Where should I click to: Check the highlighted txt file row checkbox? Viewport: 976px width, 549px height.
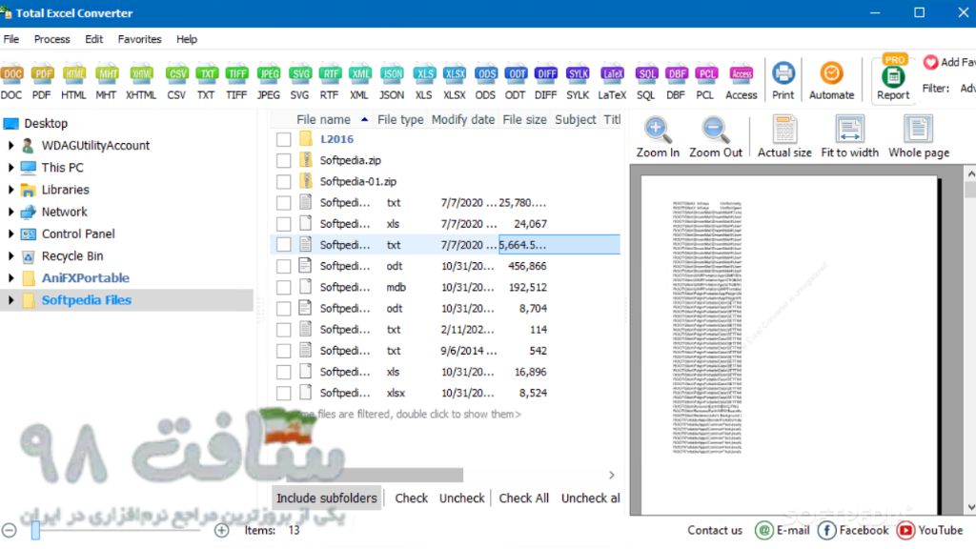point(284,245)
